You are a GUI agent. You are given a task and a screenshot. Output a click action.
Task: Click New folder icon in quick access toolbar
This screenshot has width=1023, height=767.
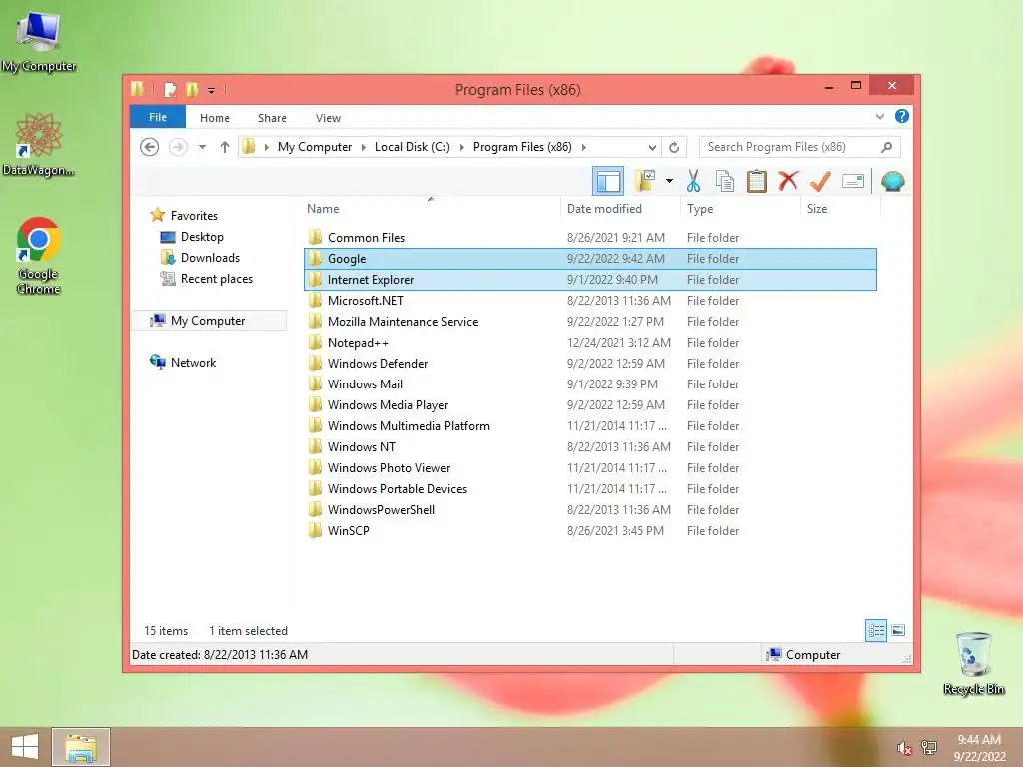(192, 89)
